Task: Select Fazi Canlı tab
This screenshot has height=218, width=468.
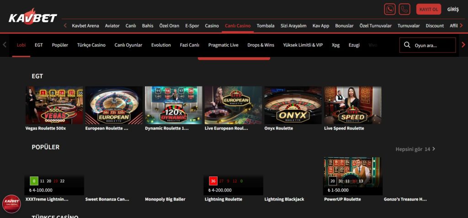Action: [x=190, y=45]
